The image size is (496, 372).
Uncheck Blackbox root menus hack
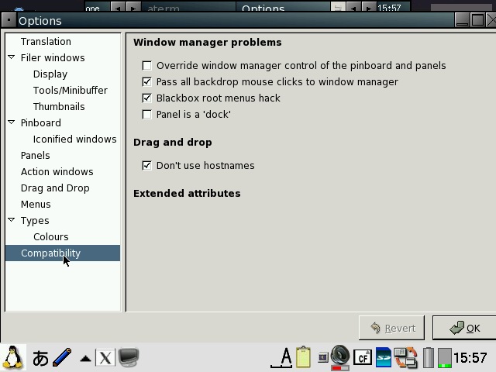coord(146,98)
